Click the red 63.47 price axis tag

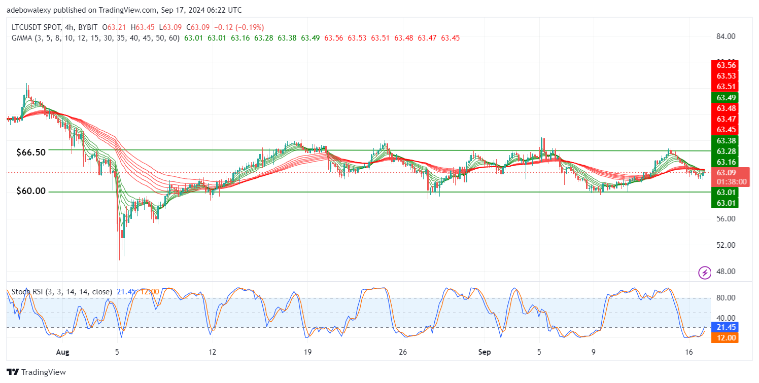[726, 119]
